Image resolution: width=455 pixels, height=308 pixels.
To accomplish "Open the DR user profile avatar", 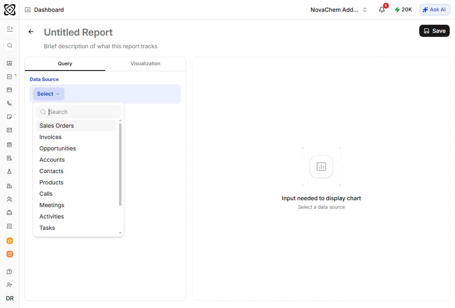I will pos(10,298).
